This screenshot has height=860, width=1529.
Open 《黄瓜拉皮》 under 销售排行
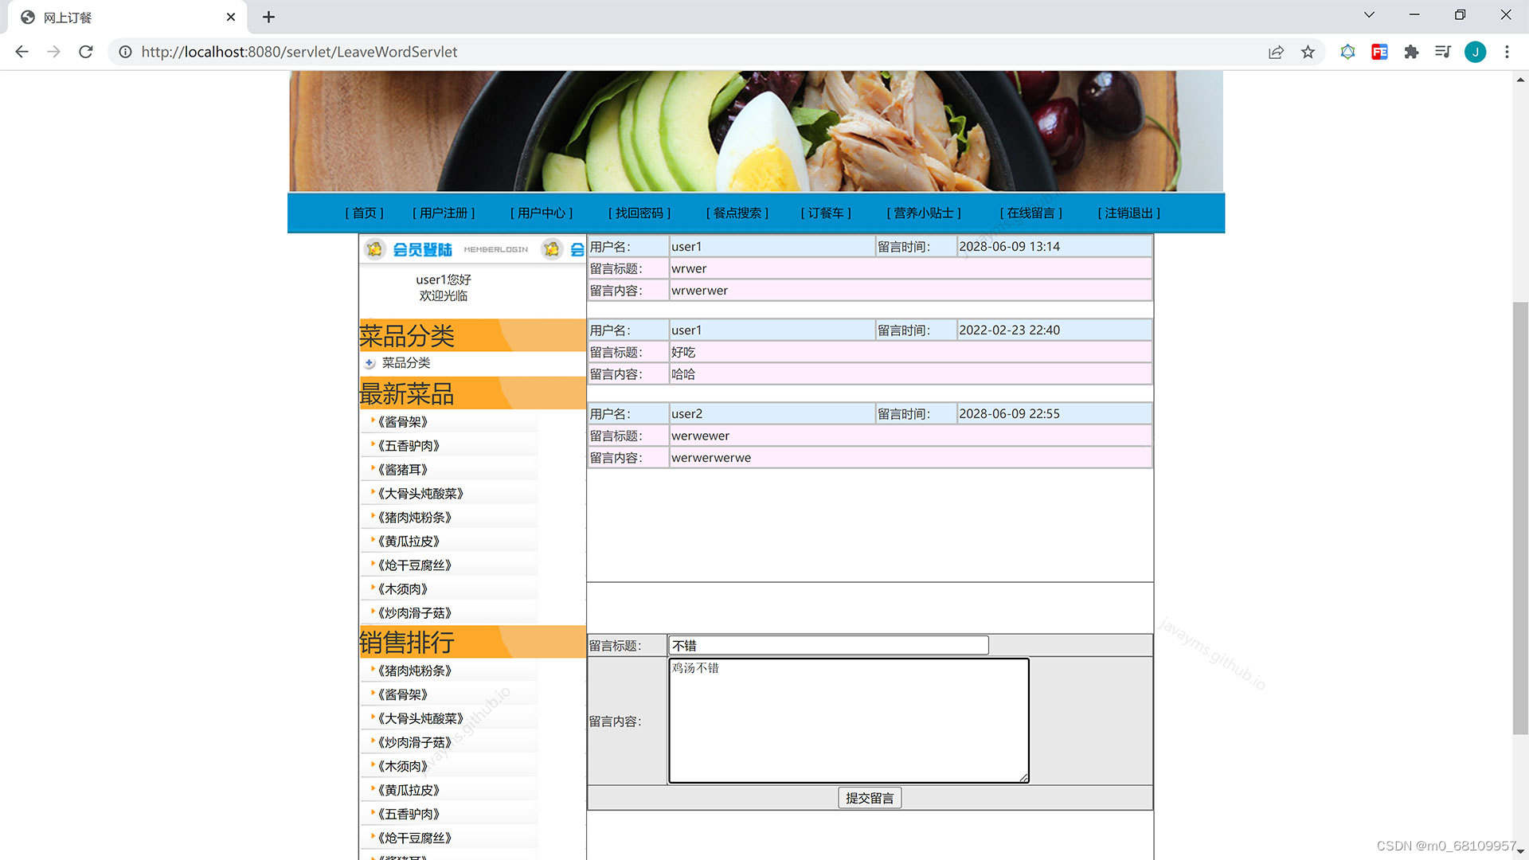pos(409,791)
